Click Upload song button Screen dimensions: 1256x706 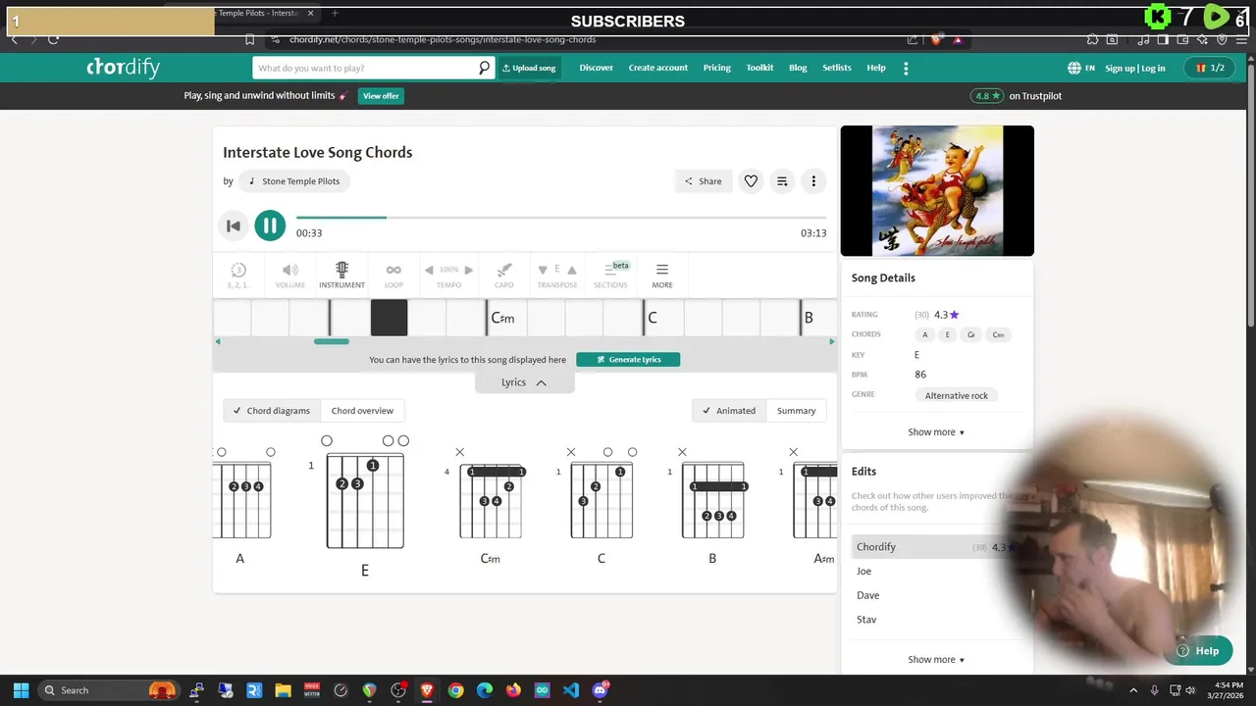pyautogui.click(x=529, y=68)
